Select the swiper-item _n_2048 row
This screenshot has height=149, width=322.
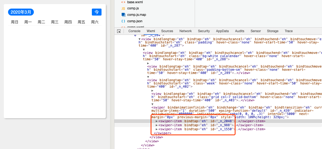218,121
